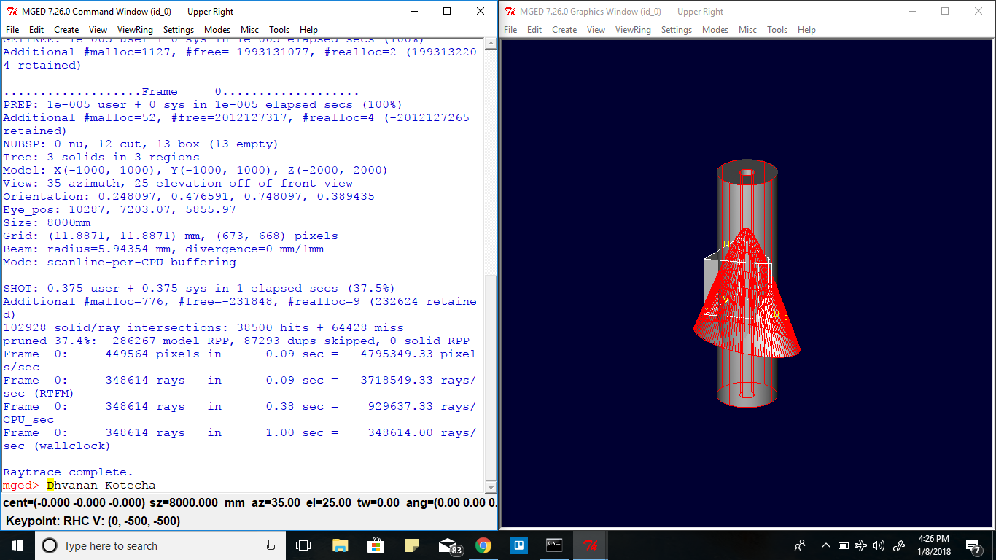Open Task View on the taskbar
This screenshot has height=560, width=996.
(x=303, y=545)
